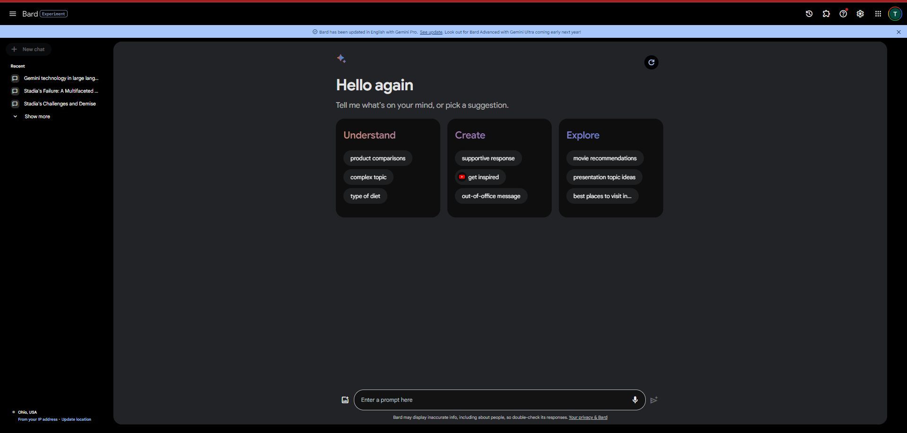Click chat icon beside Gemini technology conversation
Viewport: 907px width, 433px height.
(15, 78)
